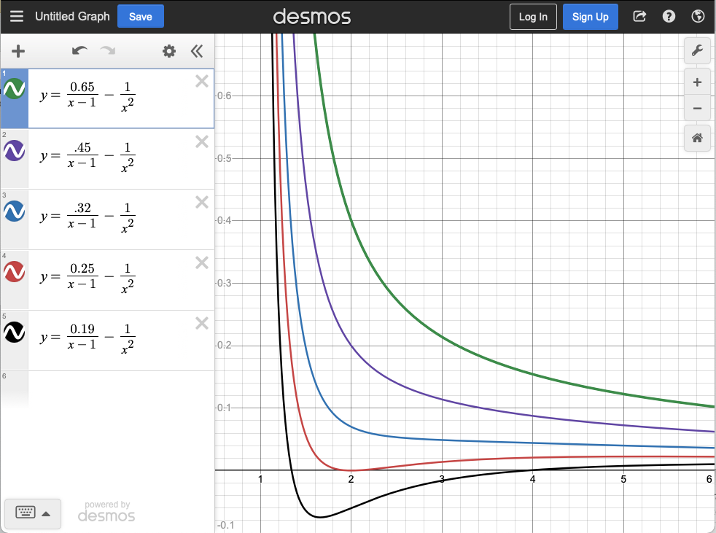
Task: Open the language globe menu
Action: pos(697,17)
